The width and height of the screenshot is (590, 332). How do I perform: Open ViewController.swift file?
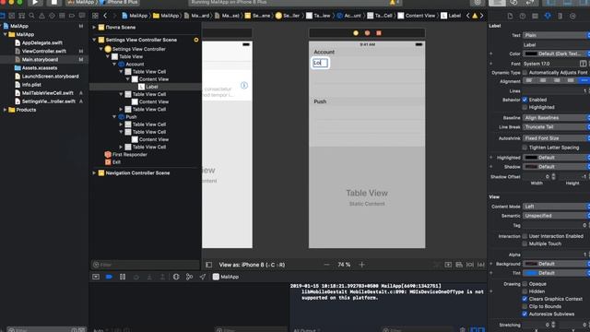click(44, 52)
